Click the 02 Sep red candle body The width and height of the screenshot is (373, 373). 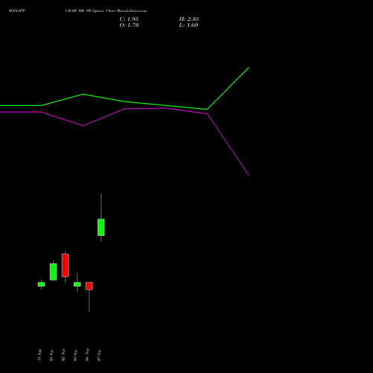coord(65,265)
